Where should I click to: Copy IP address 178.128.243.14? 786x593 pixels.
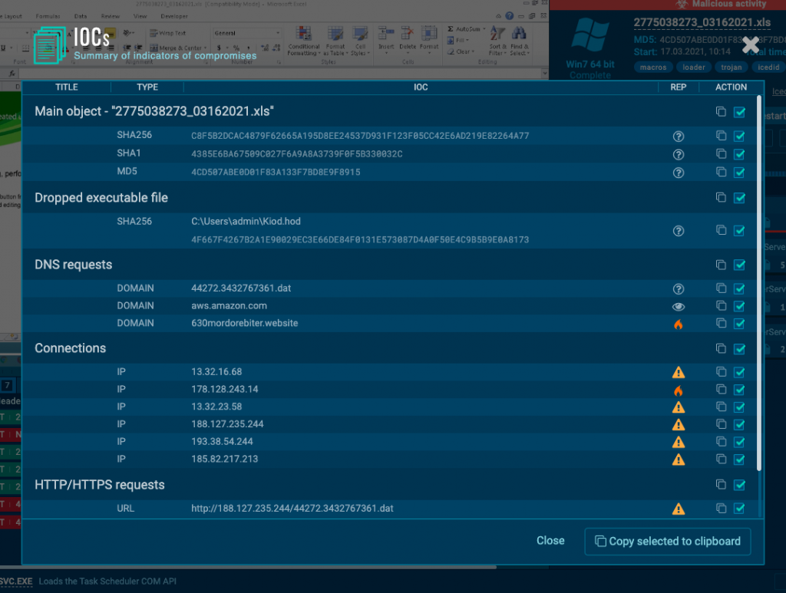tap(720, 390)
